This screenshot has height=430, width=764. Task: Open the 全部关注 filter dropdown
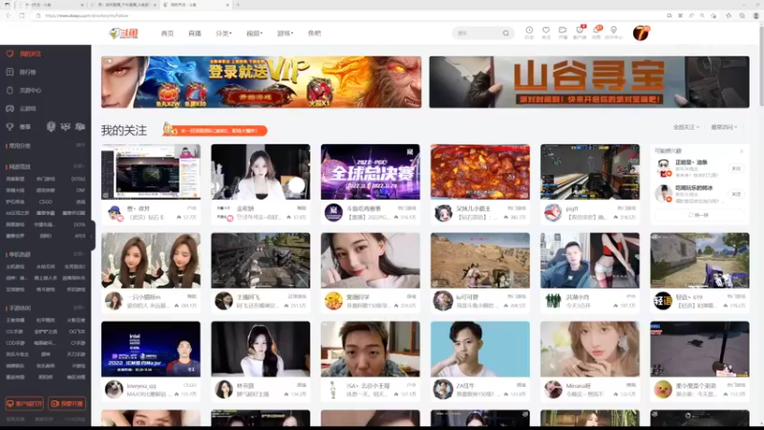pos(686,127)
